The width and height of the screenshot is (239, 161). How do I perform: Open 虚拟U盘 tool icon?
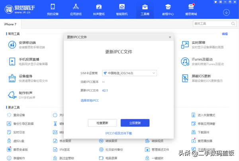pos(9,141)
